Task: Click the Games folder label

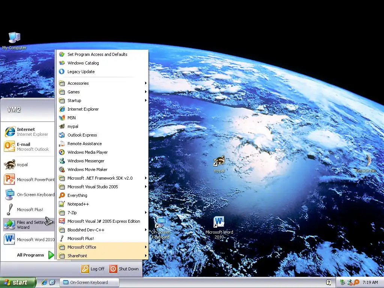Action: pyautogui.click(x=73, y=92)
